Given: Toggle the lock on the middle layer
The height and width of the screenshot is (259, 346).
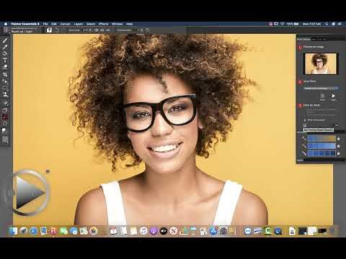Looking at the screenshot, I should pyautogui.click(x=339, y=146).
